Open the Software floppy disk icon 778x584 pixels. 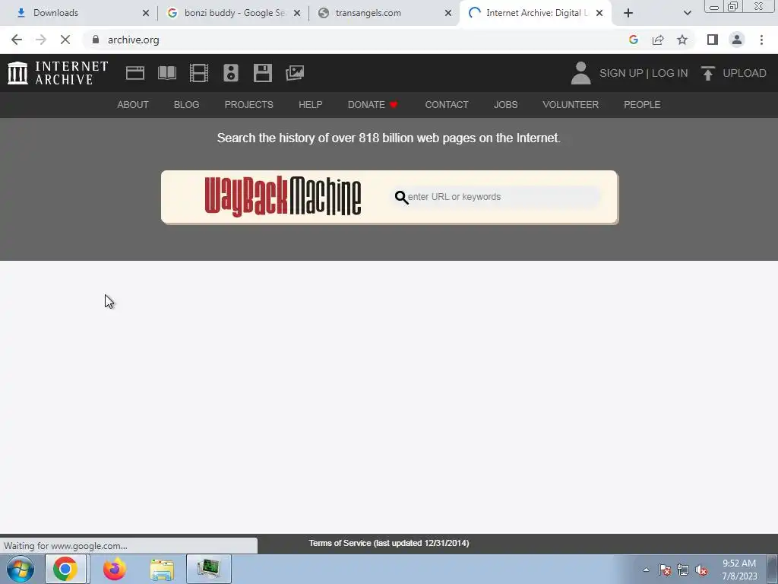click(262, 73)
